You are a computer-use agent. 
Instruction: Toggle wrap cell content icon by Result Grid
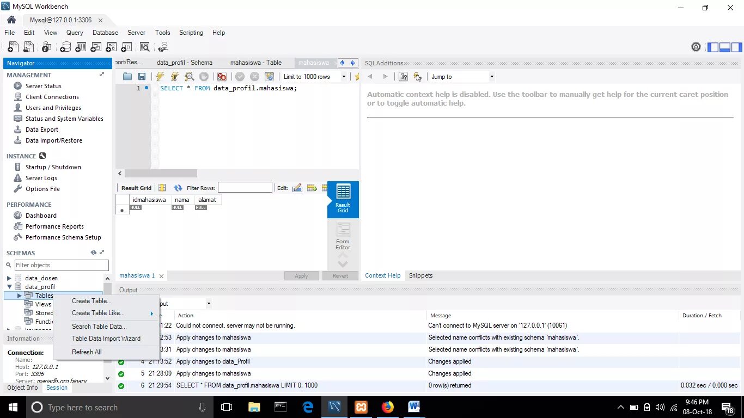[x=162, y=188]
